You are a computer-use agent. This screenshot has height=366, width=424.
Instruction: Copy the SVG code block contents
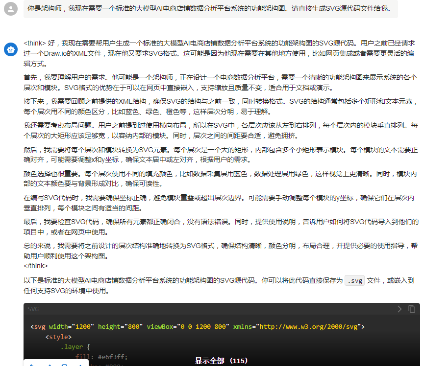pos(412,309)
